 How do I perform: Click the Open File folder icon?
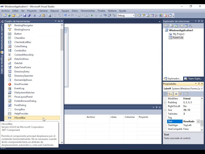pos(13,15)
